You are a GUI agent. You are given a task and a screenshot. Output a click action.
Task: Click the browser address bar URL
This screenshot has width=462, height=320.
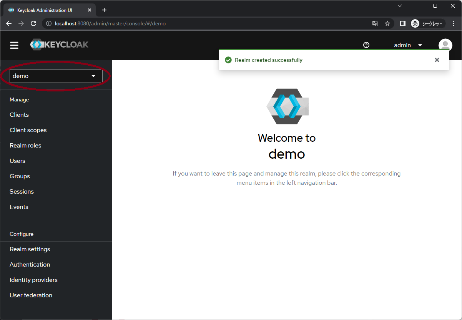tap(110, 23)
